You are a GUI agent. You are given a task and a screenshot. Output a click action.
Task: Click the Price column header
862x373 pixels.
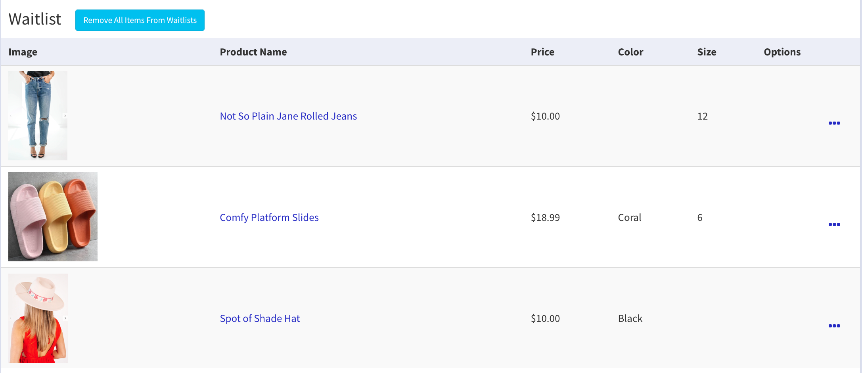click(542, 52)
